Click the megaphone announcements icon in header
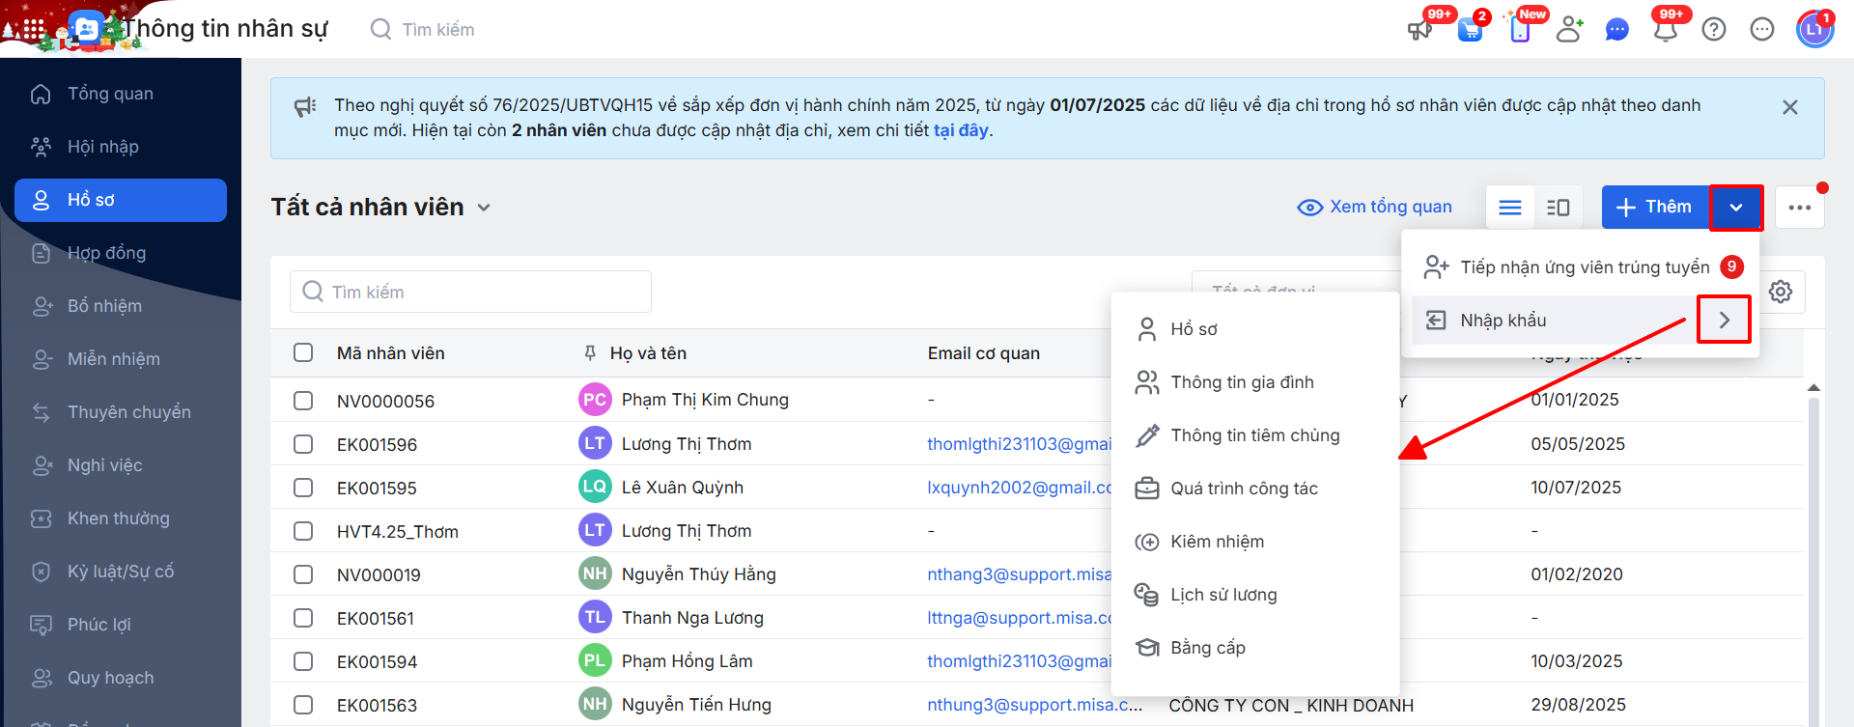 click(1419, 30)
